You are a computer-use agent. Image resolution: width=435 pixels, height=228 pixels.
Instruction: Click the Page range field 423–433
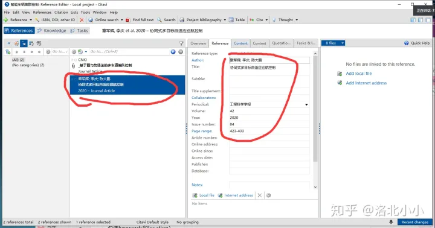point(269,131)
